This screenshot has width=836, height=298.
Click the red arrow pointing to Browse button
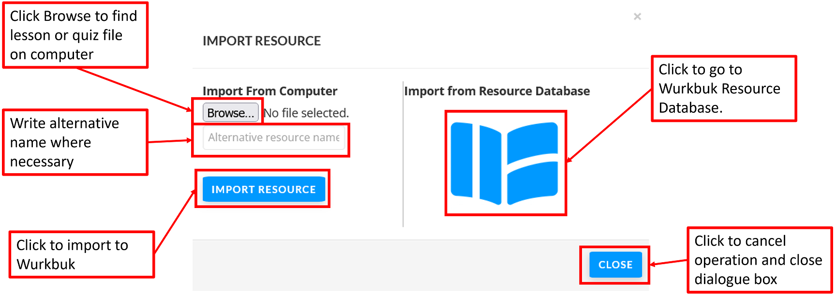[x=135, y=90]
